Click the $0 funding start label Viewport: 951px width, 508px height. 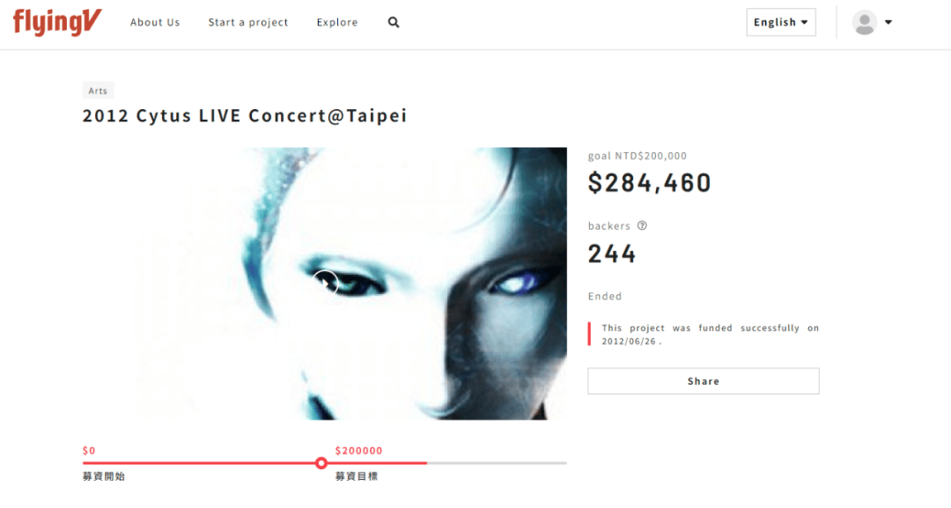pyautogui.click(x=89, y=451)
